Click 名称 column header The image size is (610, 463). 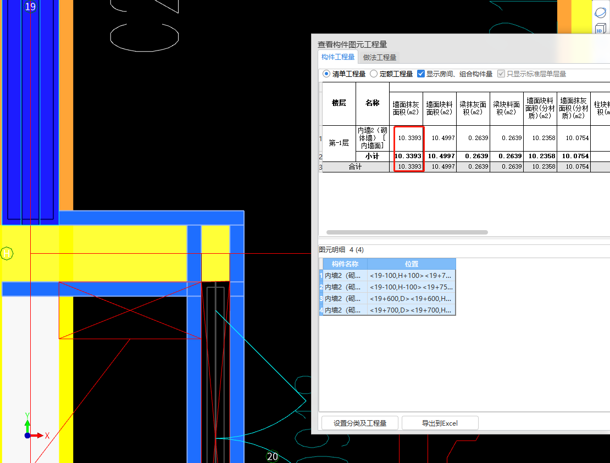pos(372,103)
